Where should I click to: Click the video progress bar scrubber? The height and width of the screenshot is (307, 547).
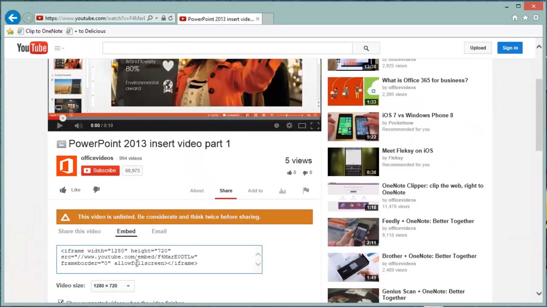[63, 118]
